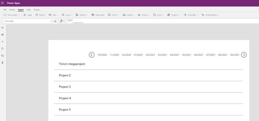Open the app launcher waffle icon
The width and height of the screenshot is (259, 121).
(x=3, y=3)
